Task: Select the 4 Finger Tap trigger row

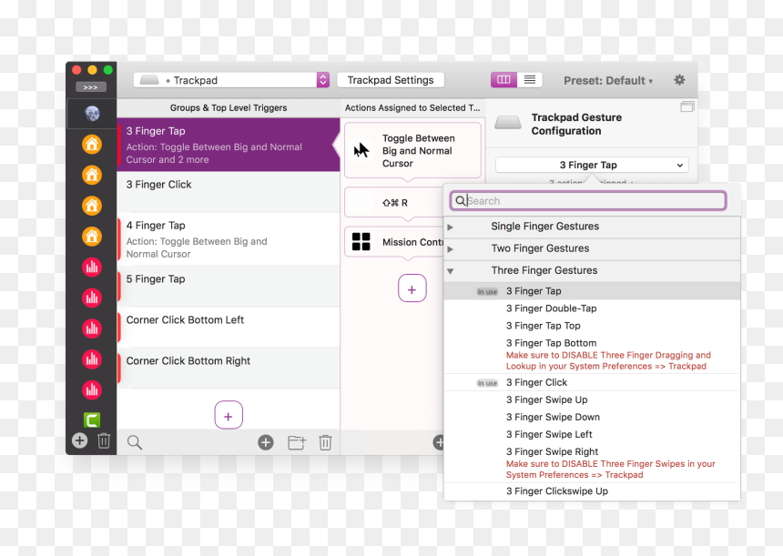Action: point(229,239)
